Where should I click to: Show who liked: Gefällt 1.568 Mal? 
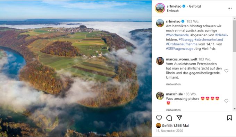pos(175,126)
